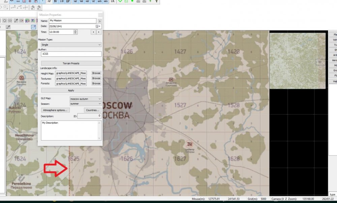The height and width of the screenshot is (203, 337).
Task: Select the plus-shaped add tool icon
Action: tap(5, 21)
